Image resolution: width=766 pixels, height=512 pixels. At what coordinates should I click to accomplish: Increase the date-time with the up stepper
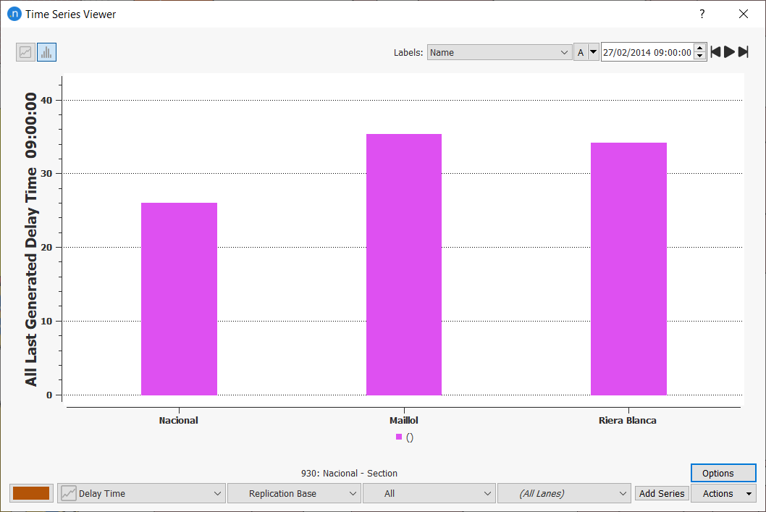click(x=699, y=49)
